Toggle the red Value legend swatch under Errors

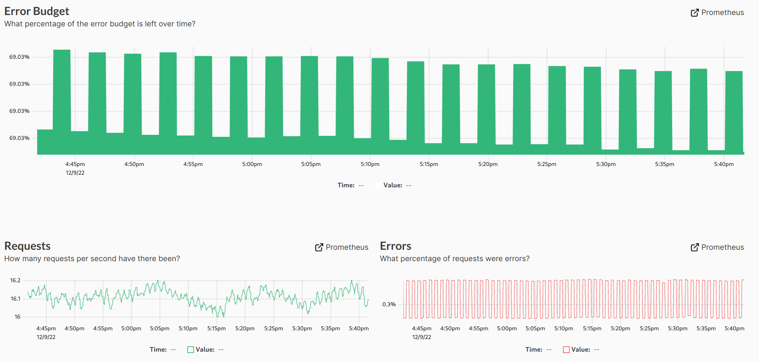click(566, 349)
